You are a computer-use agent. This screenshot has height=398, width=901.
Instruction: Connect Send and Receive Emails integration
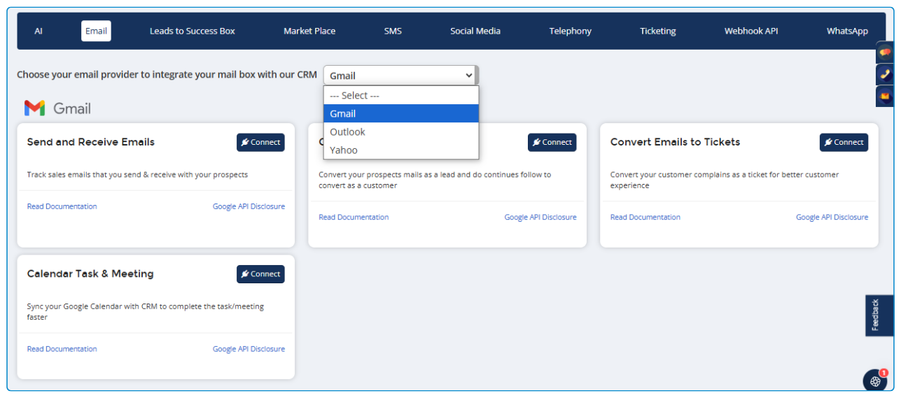coord(260,142)
